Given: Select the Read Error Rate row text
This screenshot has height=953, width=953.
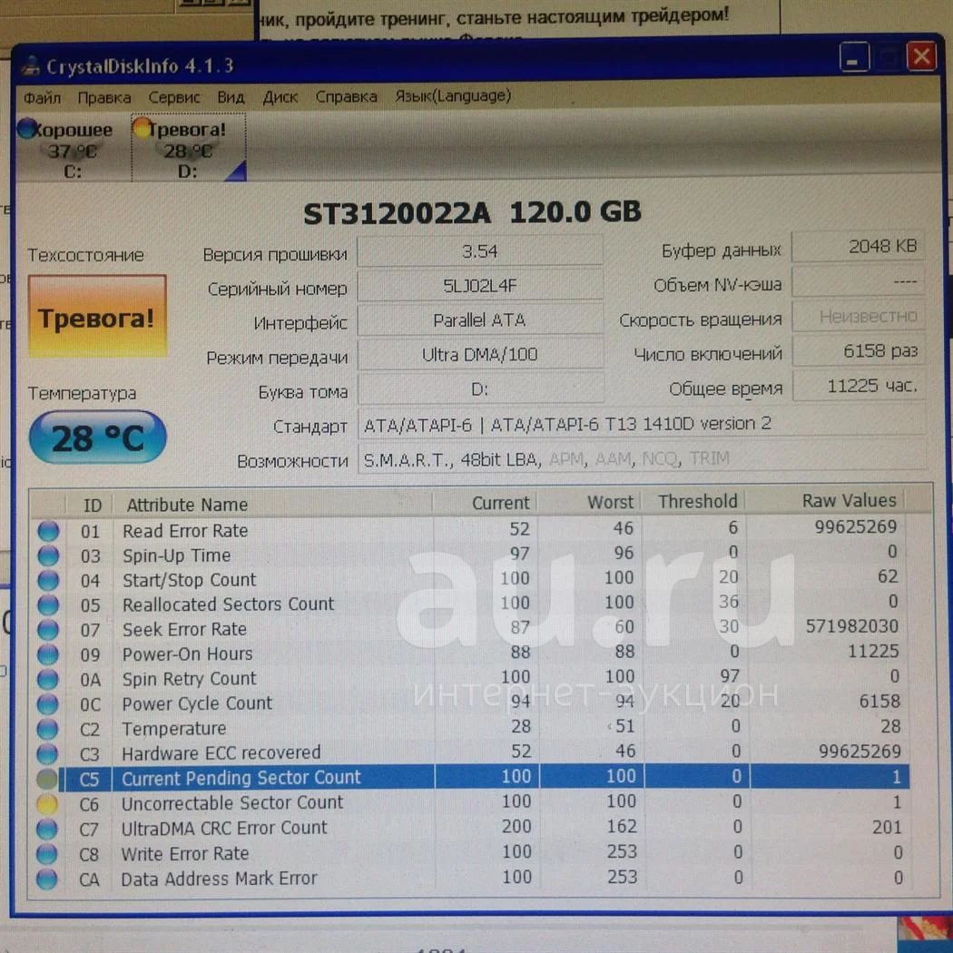Looking at the screenshot, I should 185,531.
